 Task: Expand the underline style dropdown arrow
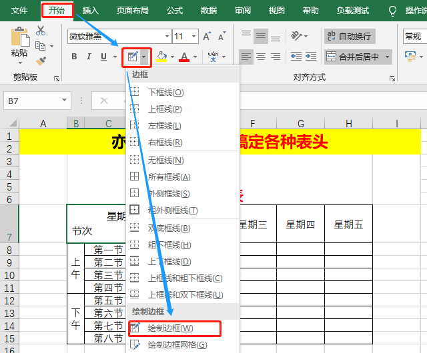115,57
